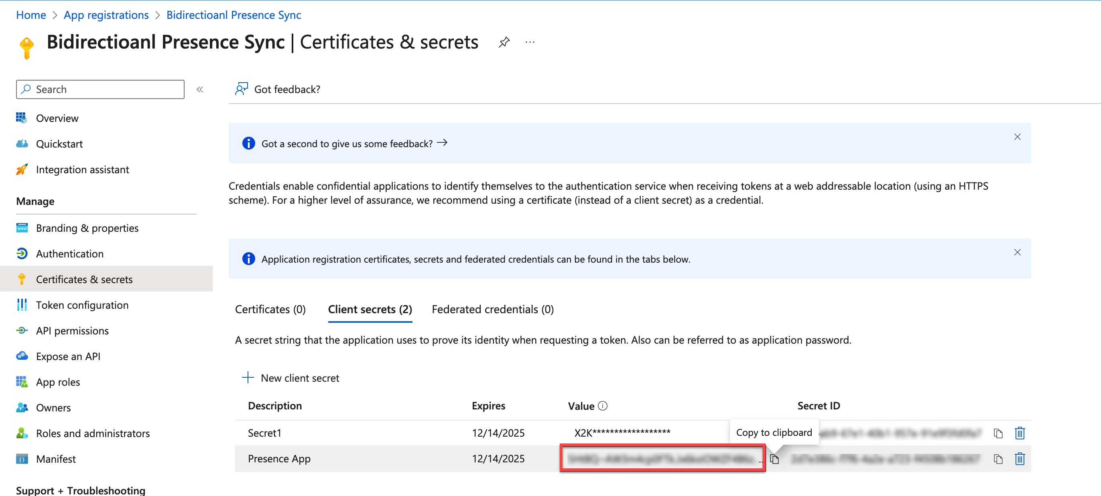The image size is (1101, 496).
Task: Dismiss the application registration info banner
Action: point(1017,252)
